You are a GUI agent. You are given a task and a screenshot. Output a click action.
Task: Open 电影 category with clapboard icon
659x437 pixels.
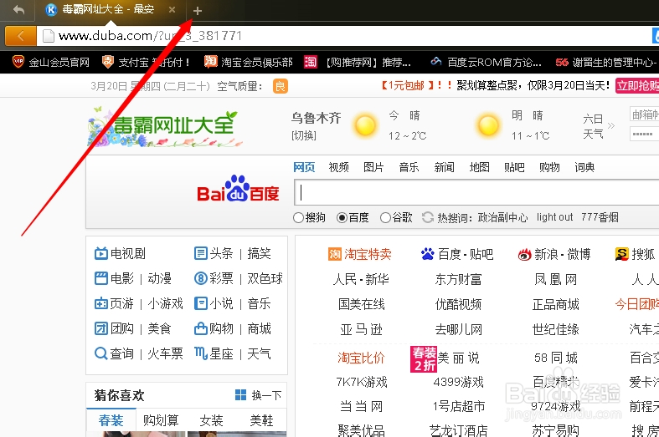(x=115, y=278)
